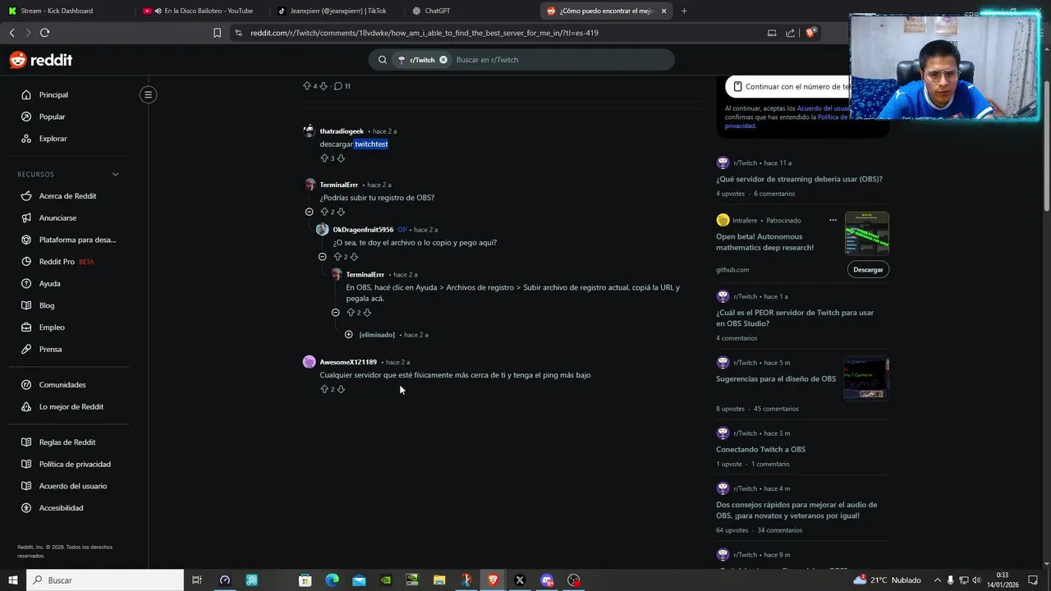Screen dimensions: 1051x591
Task: Downvote AwesomeX121189's comment
Action: (341, 389)
